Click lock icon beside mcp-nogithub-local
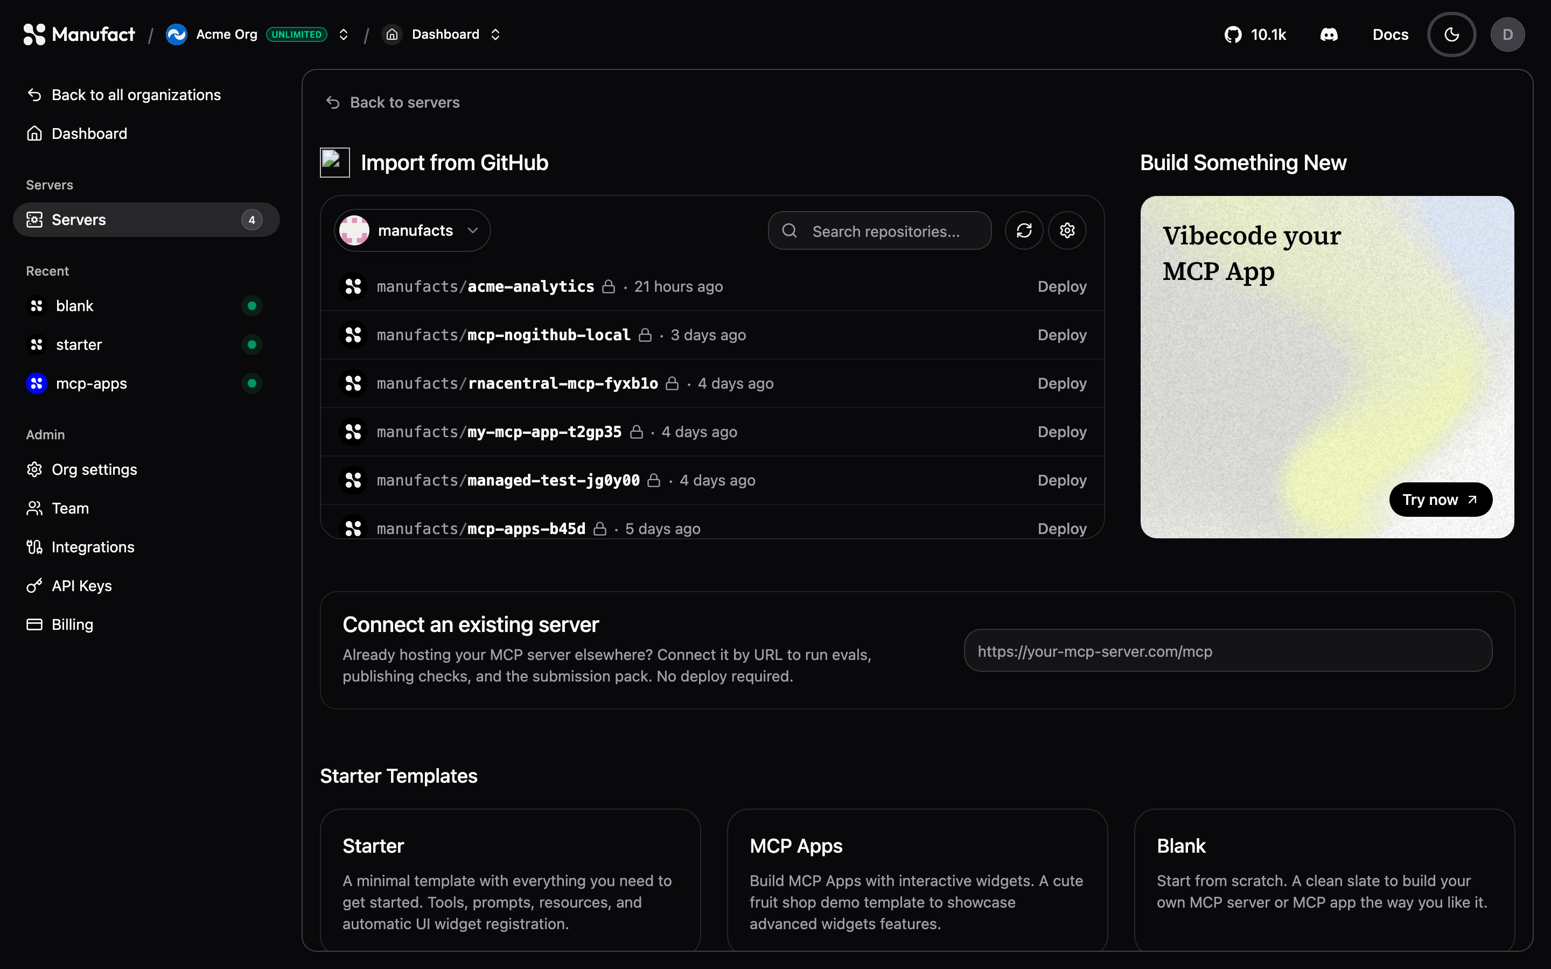 645,335
